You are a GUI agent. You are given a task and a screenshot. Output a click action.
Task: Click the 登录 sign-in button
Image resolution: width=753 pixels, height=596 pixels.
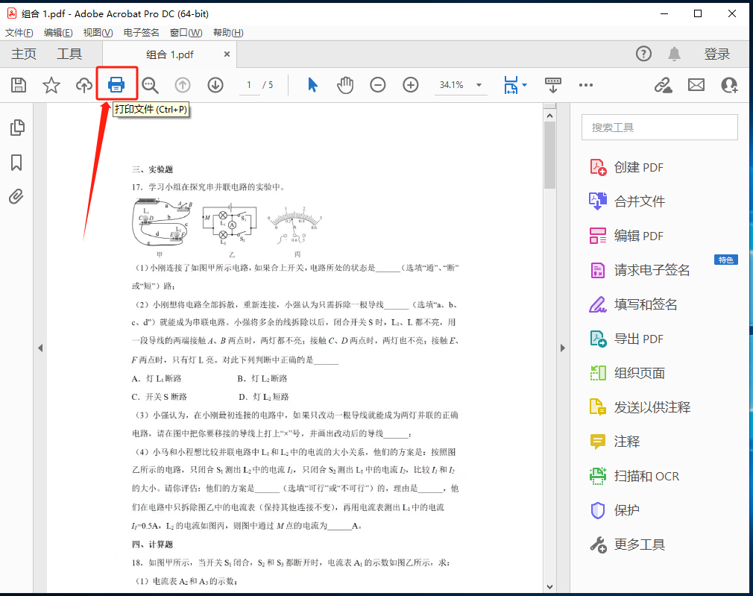tap(716, 54)
